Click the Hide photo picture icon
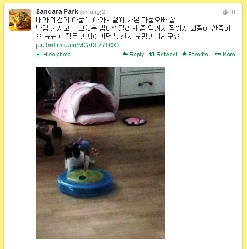Image resolution: width=247 pixels, height=249 pixels. pyautogui.click(x=39, y=54)
